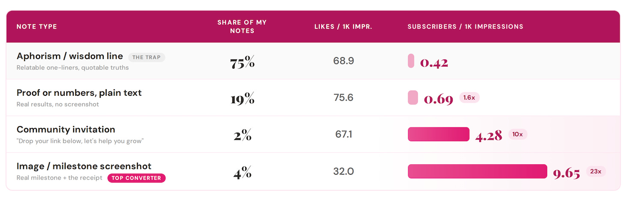Click the SHARE OF MY NOTES header
Viewport: 627px width, 198px height.
click(242, 27)
